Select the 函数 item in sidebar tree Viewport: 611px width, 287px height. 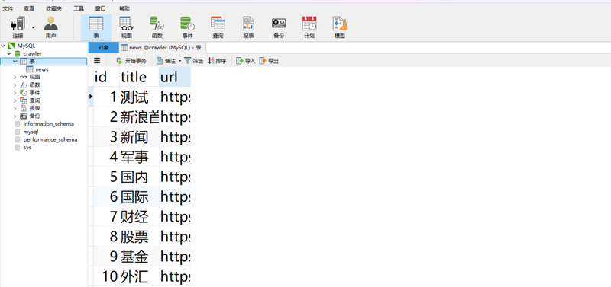tap(34, 85)
